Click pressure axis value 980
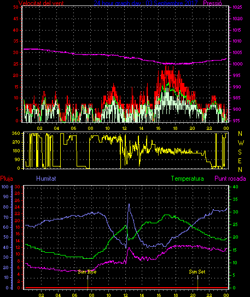Image resolution: width=250 pixels, height=297 pixels. coord(236,109)
